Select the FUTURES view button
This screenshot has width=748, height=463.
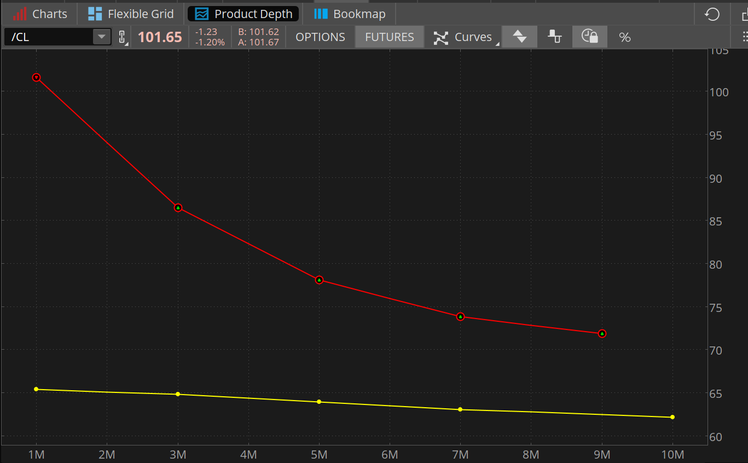click(389, 37)
